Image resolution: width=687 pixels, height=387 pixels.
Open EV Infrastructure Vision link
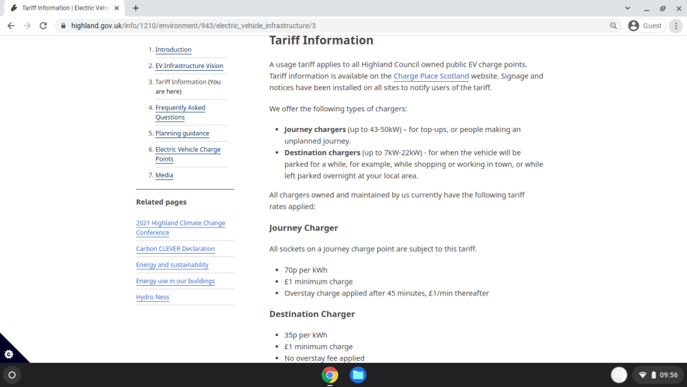tap(190, 66)
